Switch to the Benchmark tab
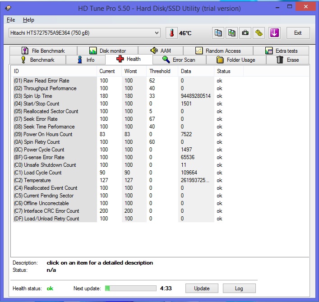This screenshot has height=302, width=319. [x=38, y=60]
